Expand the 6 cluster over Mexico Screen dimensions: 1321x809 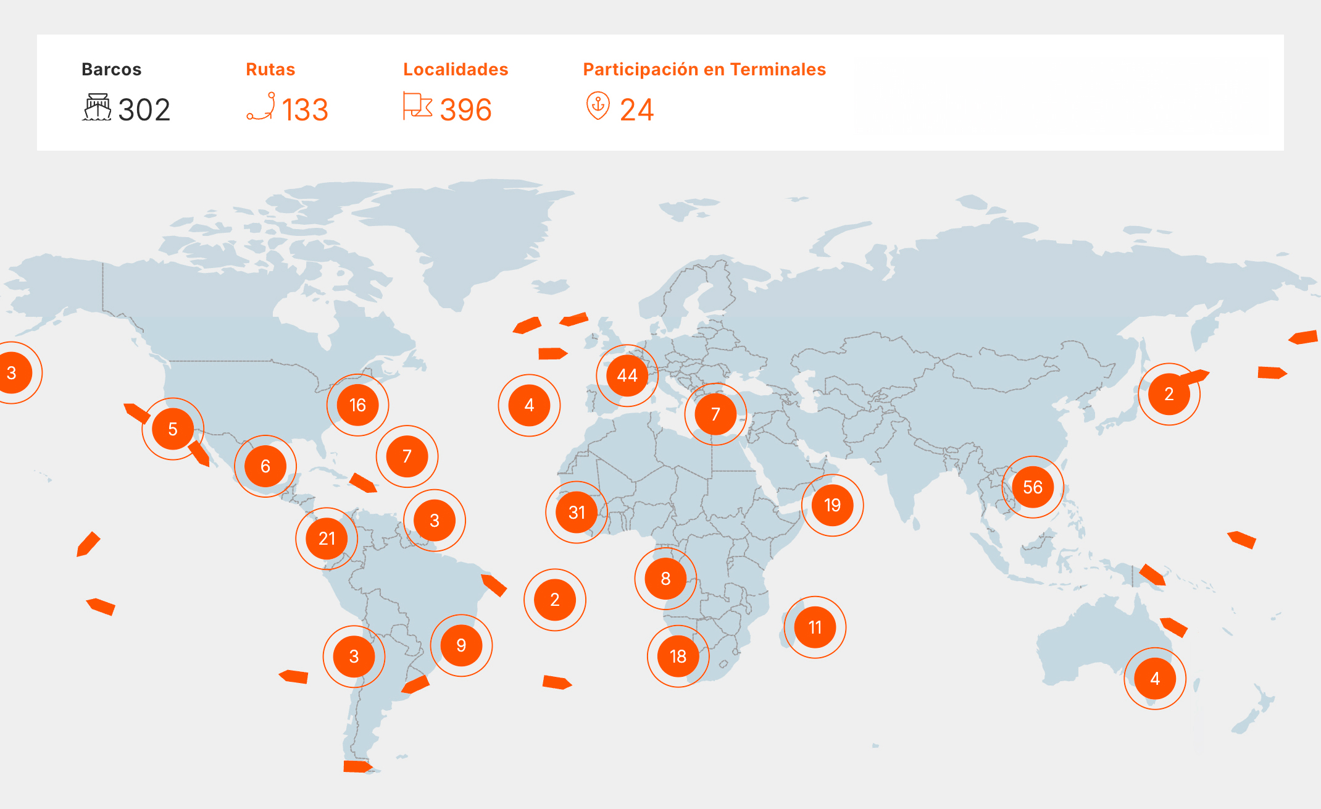(265, 466)
